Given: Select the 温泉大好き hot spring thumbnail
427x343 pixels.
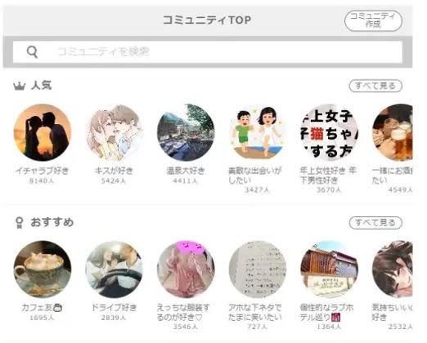Looking at the screenshot, I should pos(186,132).
